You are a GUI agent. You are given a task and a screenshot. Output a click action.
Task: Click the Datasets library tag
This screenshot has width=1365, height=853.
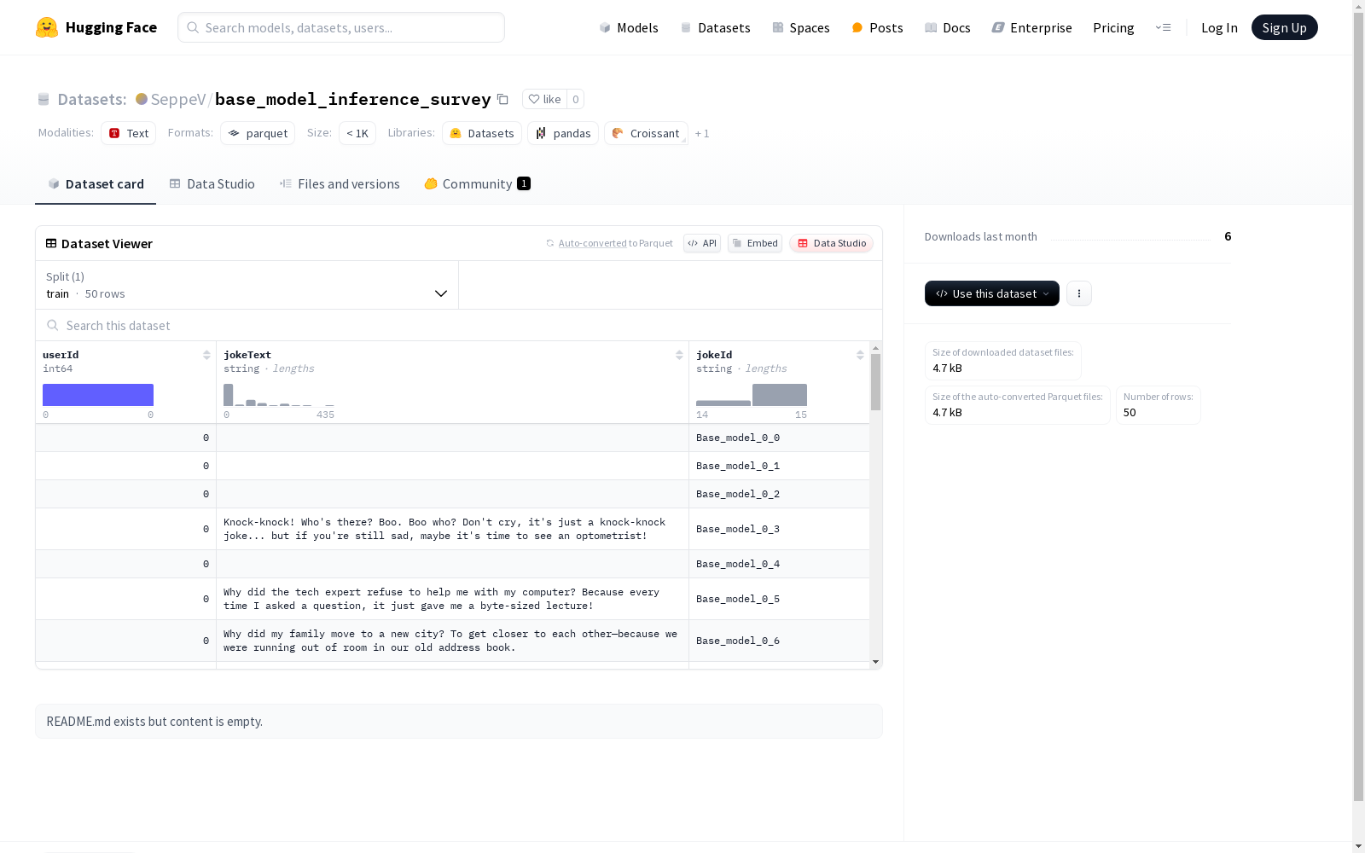482,133
